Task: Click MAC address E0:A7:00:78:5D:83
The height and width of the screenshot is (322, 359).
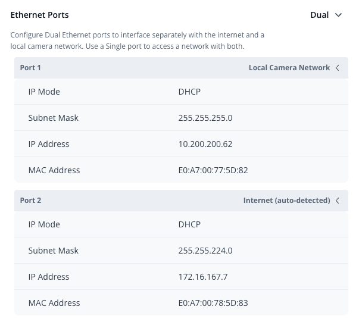Action: pos(213,303)
